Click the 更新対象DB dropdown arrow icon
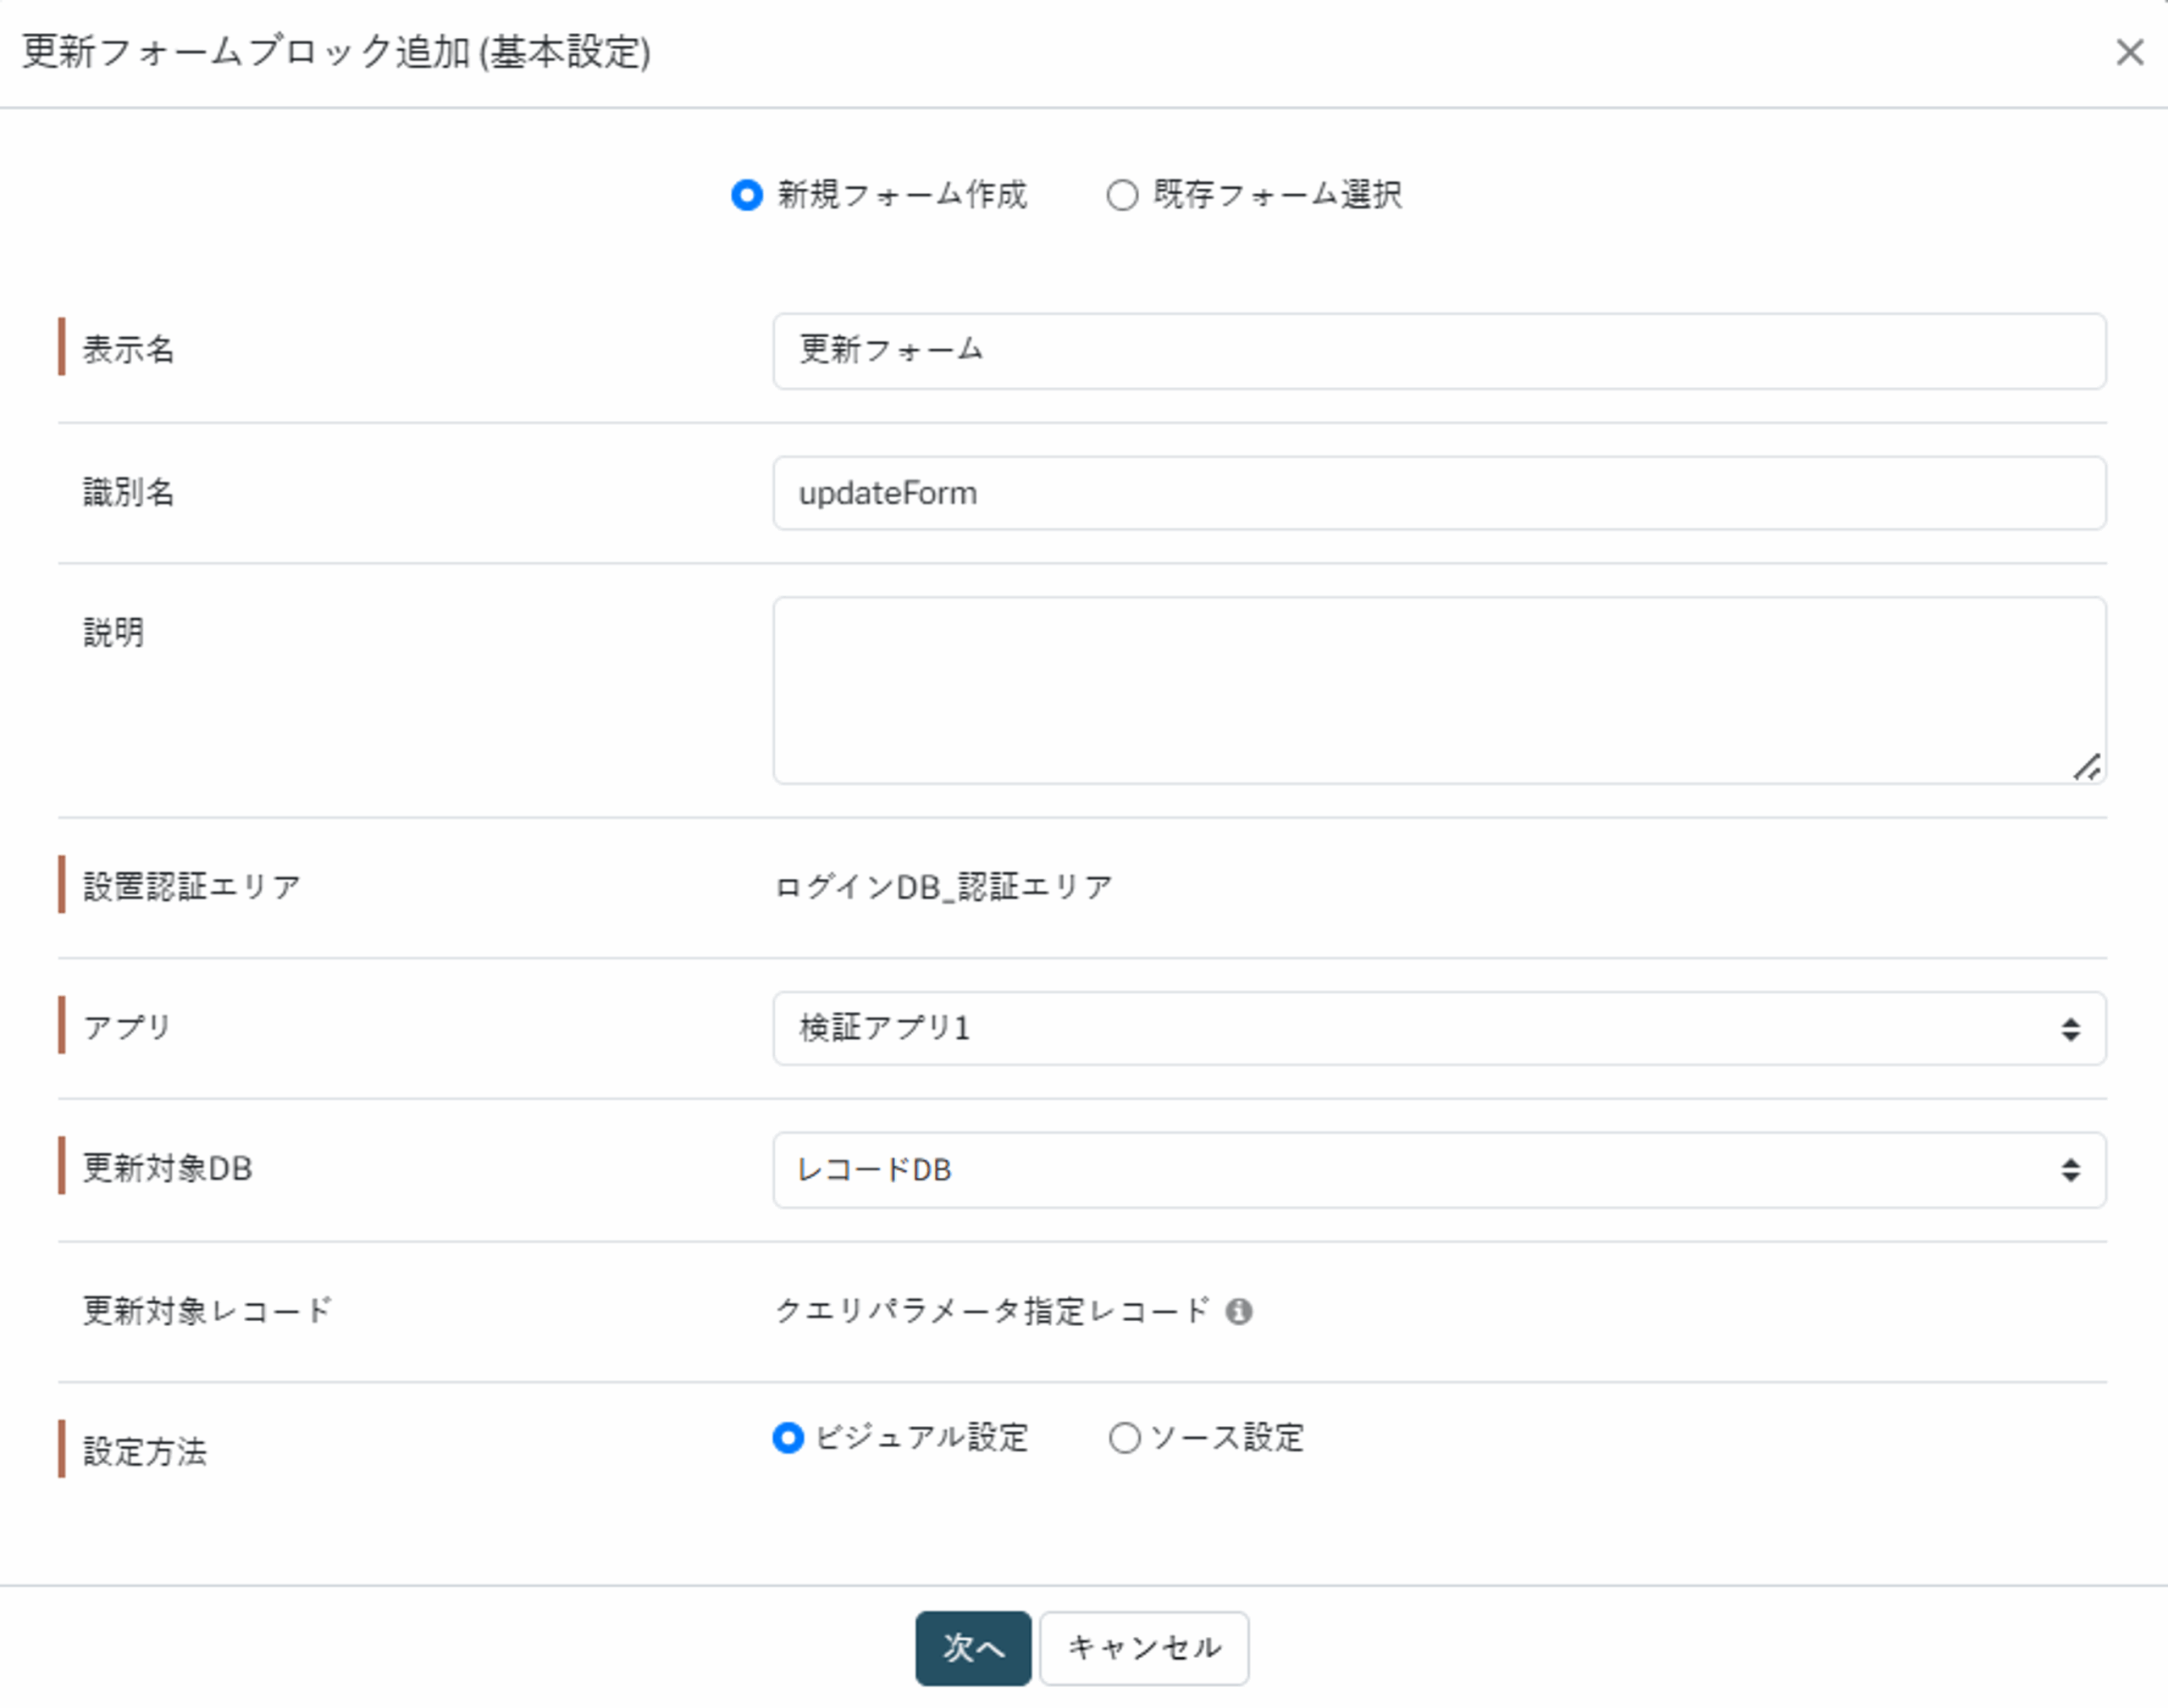Viewport: 2168px width, 1708px height. (x=2070, y=1170)
